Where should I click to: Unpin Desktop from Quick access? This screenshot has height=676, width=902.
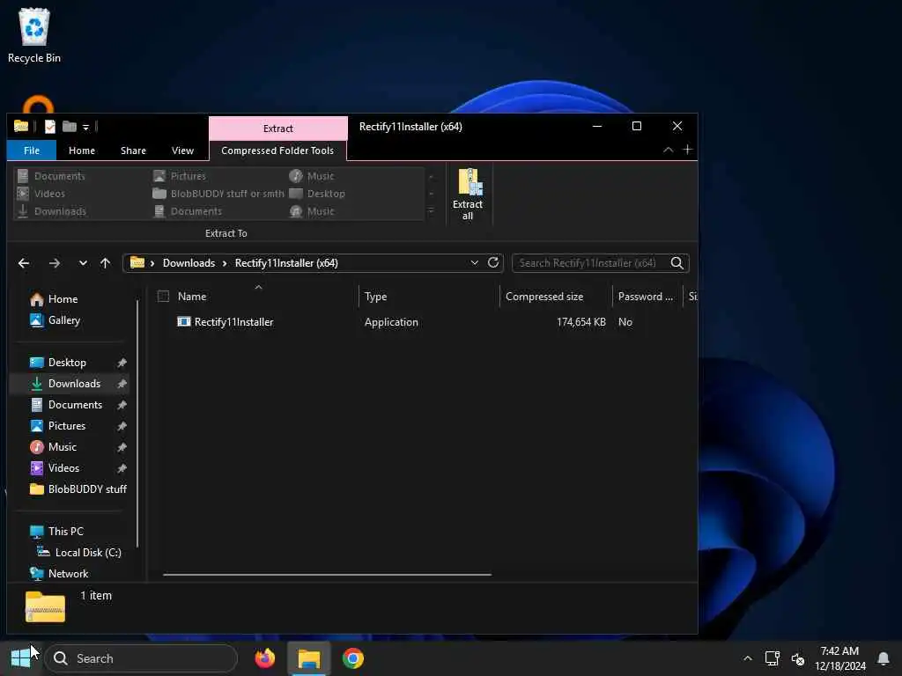(122, 363)
